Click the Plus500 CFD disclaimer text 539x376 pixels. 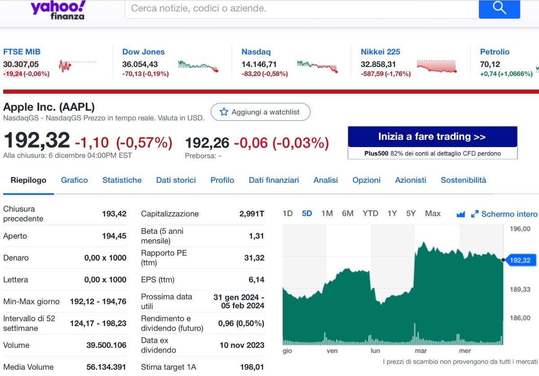click(x=433, y=153)
